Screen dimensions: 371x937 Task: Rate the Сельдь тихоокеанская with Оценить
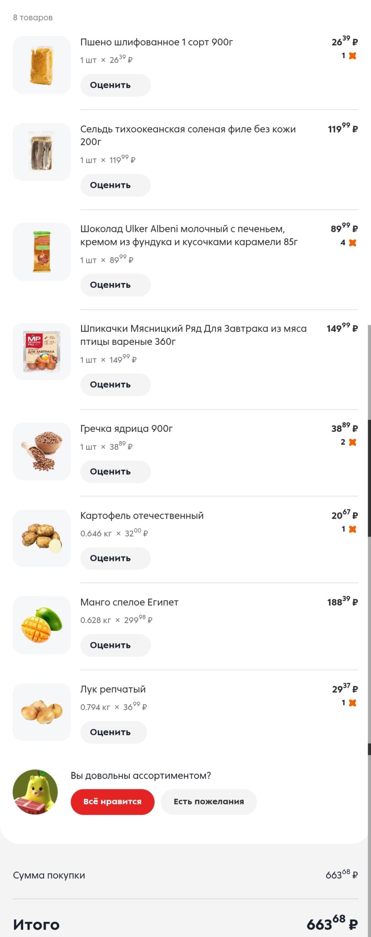pyautogui.click(x=115, y=185)
